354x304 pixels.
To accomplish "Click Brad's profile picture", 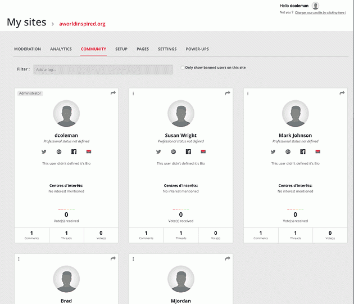I will 66,279.
